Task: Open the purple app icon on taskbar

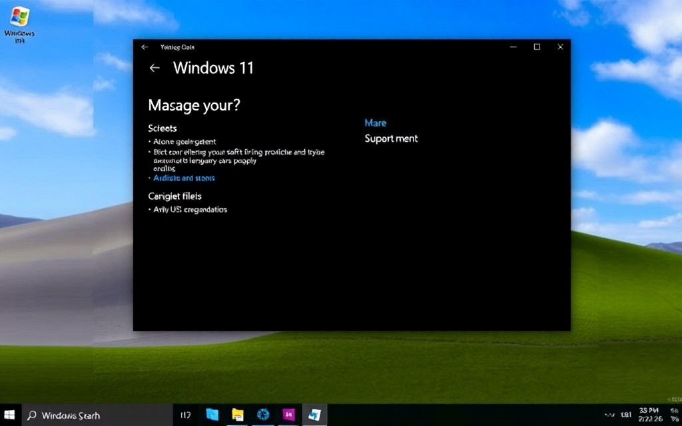Action: coord(289,415)
